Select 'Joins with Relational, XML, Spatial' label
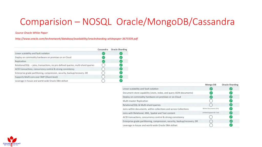Viewport: 262px width, 147px height. (149, 113)
